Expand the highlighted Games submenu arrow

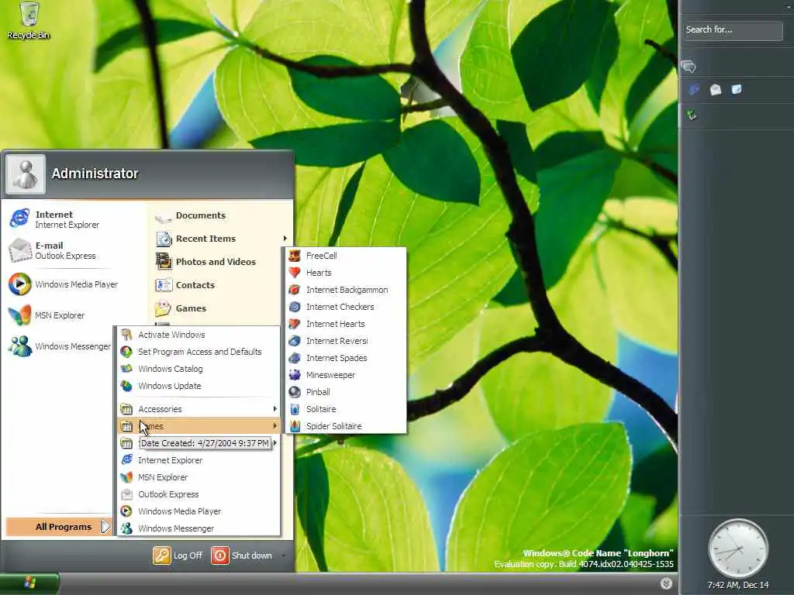(x=275, y=426)
